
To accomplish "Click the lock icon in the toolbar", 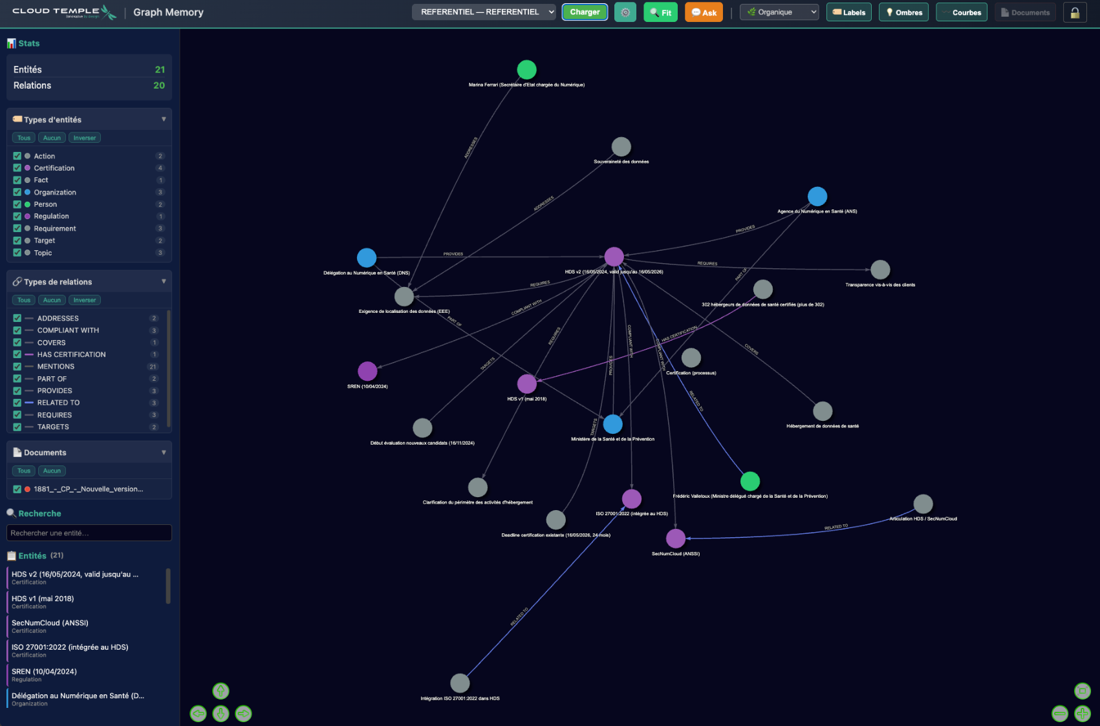I will point(1075,12).
